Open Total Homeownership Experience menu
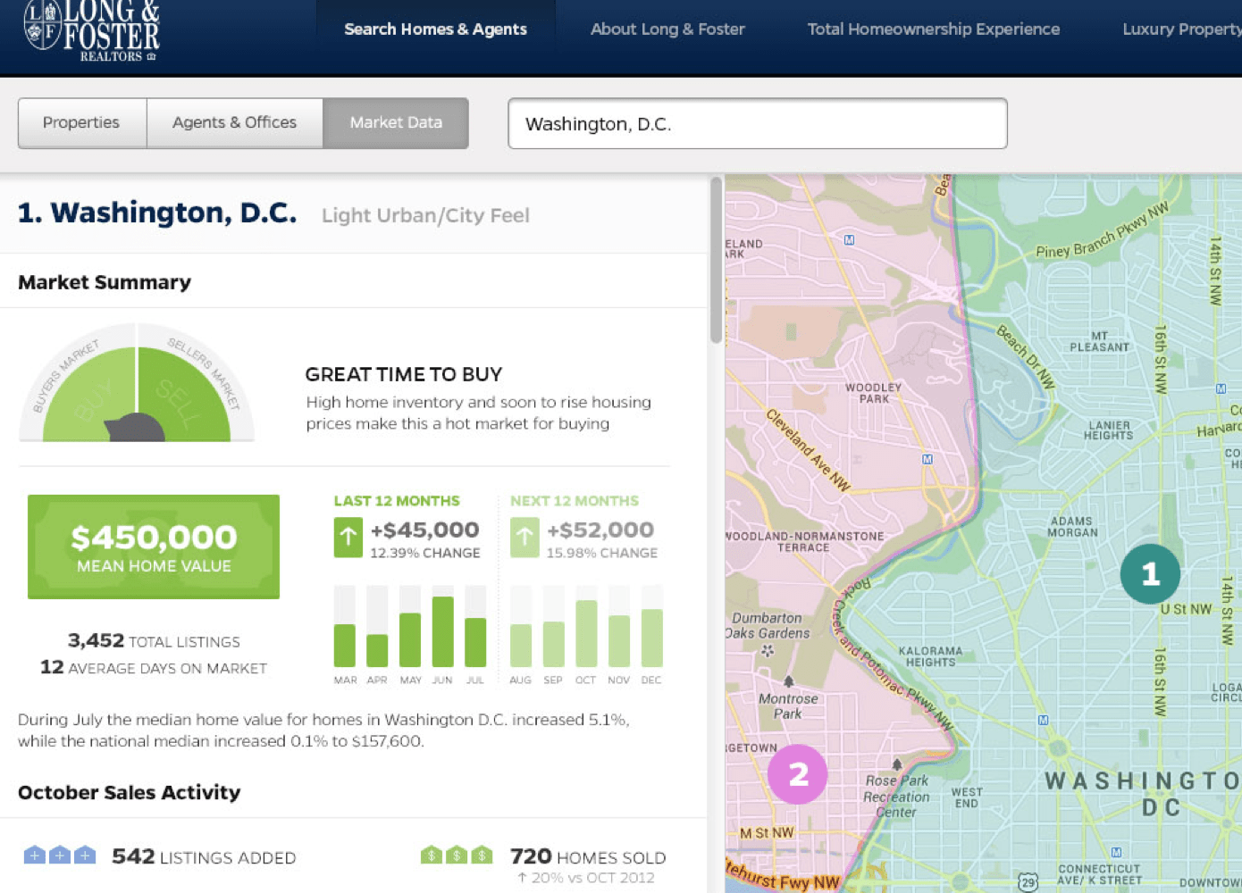This screenshot has width=1242, height=893. [934, 29]
